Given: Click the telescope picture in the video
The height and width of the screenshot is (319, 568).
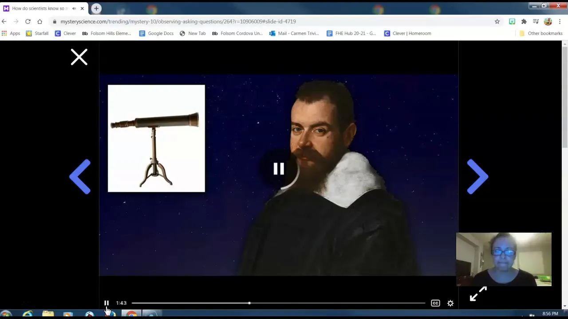Looking at the screenshot, I should (156, 138).
